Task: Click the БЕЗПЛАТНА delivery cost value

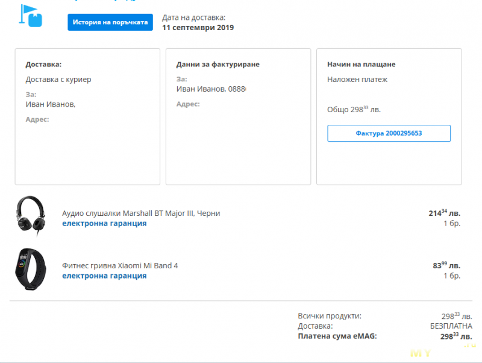Action: tap(451, 326)
